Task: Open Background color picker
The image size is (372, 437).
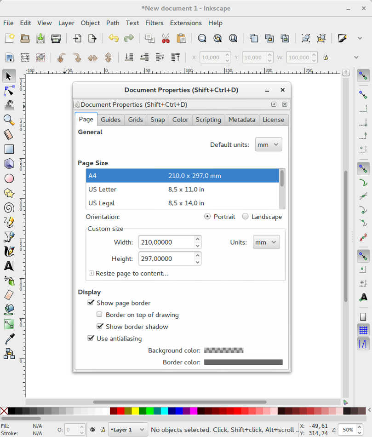Action: pos(223,351)
